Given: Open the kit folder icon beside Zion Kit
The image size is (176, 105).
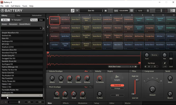Looking at the screenshot, I should click(x=106, y=11).
